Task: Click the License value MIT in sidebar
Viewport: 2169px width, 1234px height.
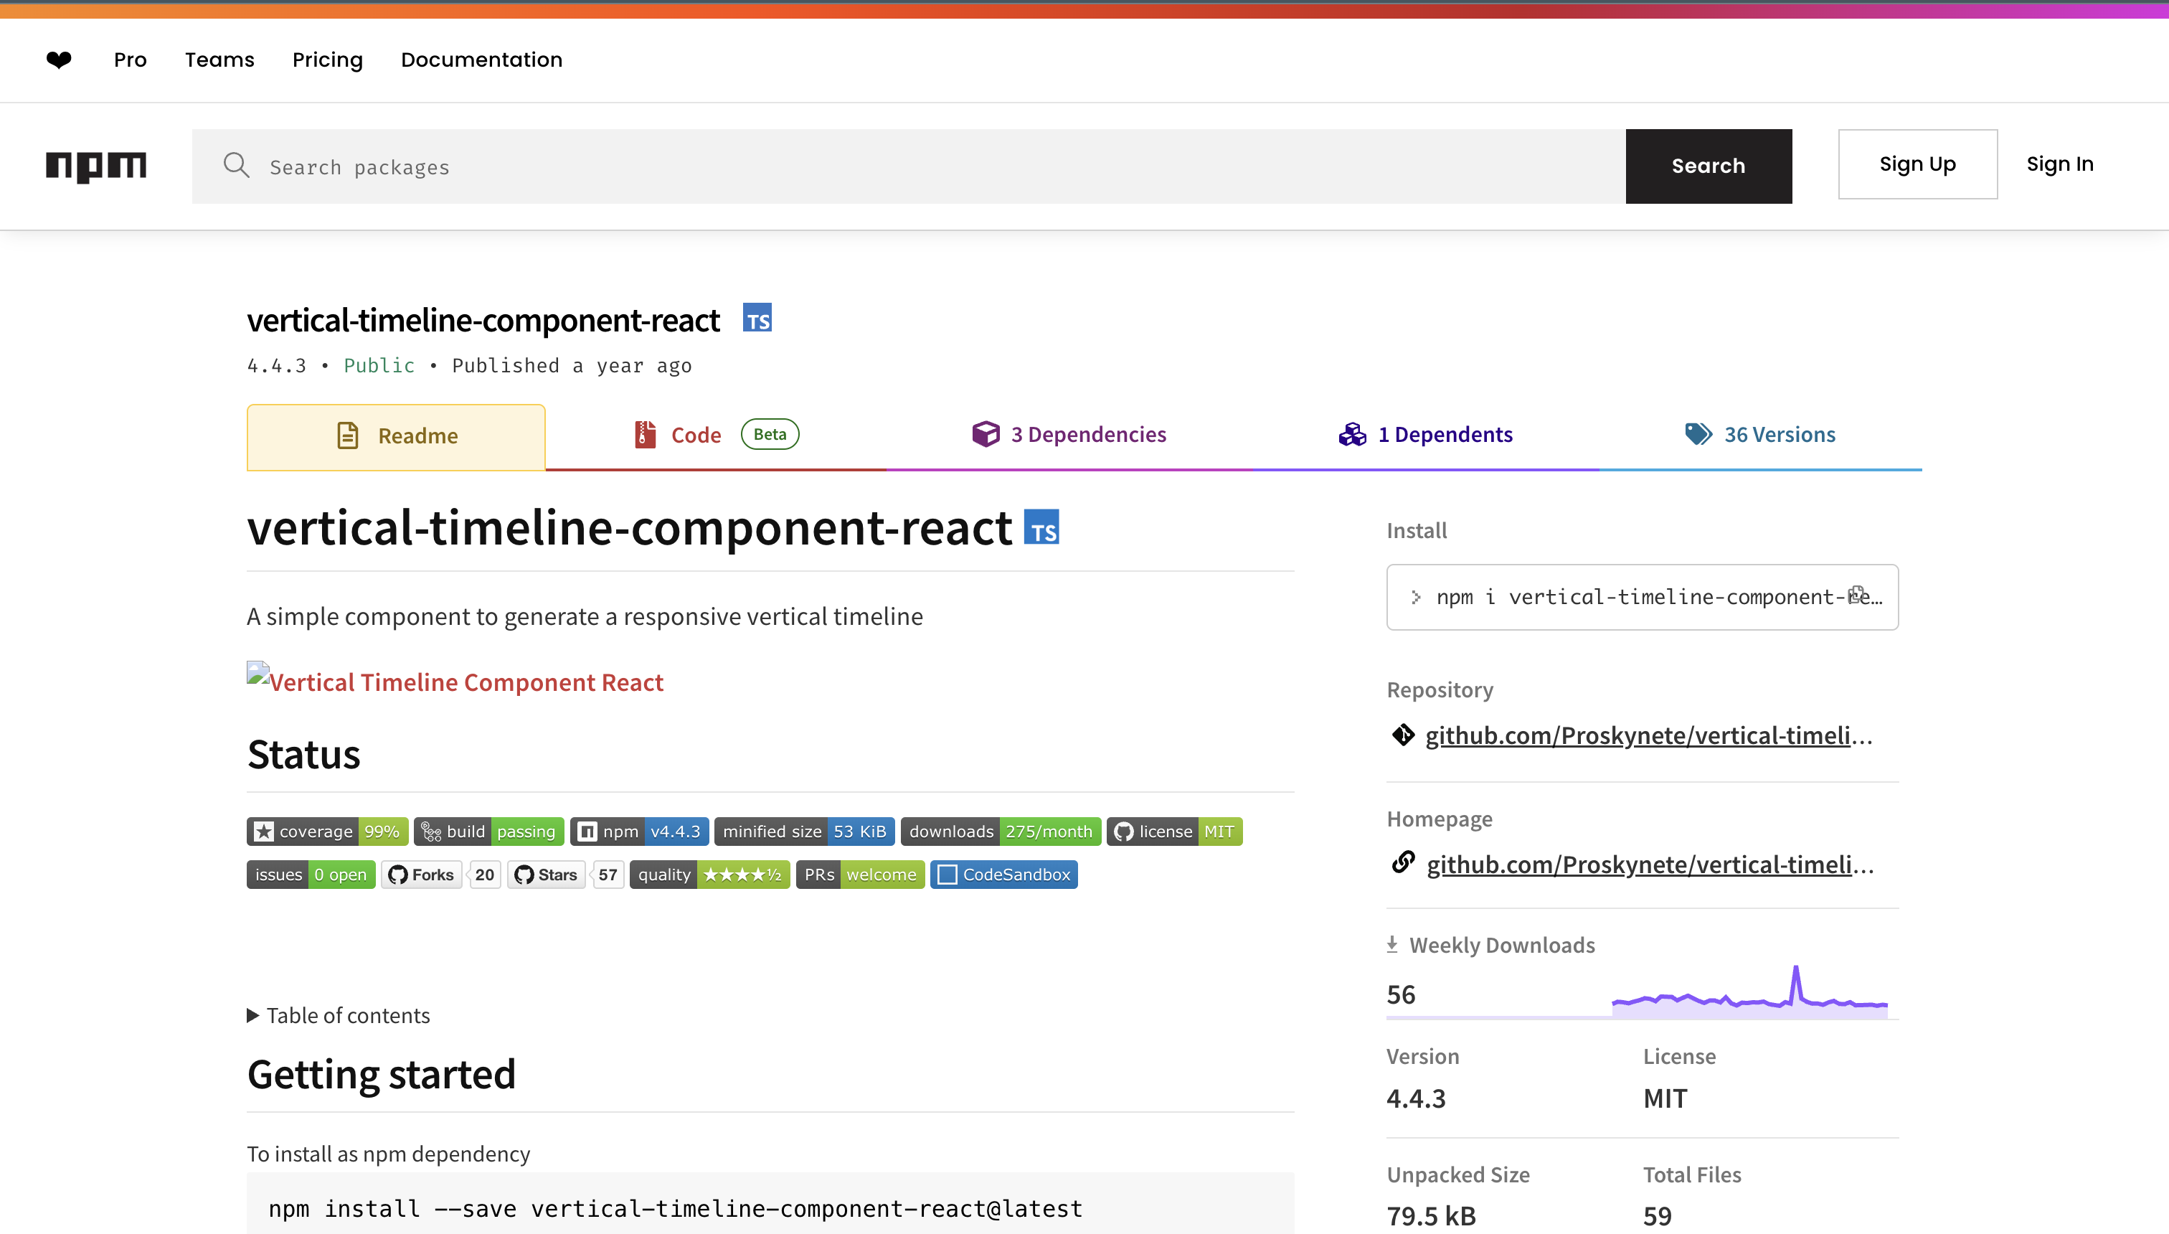Action: [1665, 1098]
